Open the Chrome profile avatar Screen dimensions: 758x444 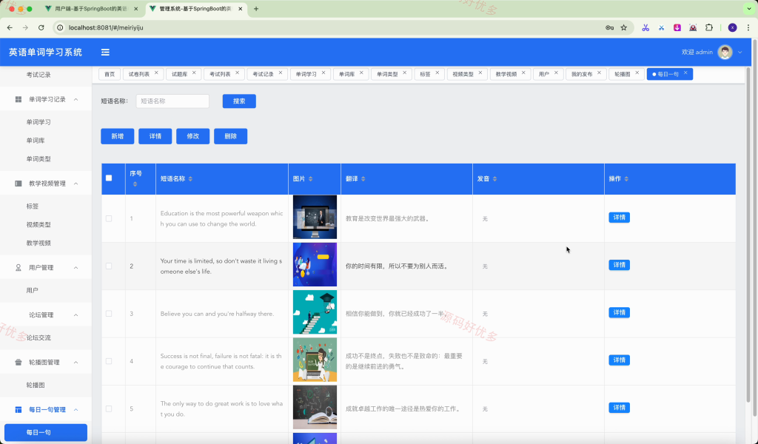point(732,27)
